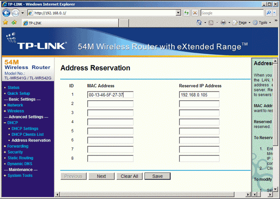The image size is (280, 199).
Task: Click the main frame horizontal scrollbar track
Action: pos(240,194)
